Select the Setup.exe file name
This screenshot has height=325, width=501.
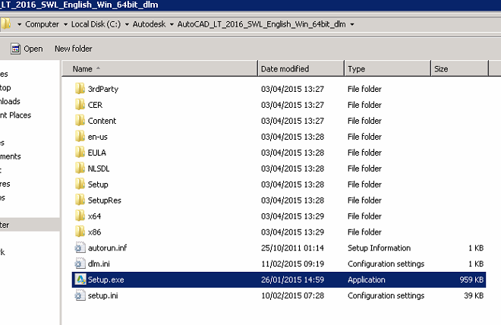106,280
